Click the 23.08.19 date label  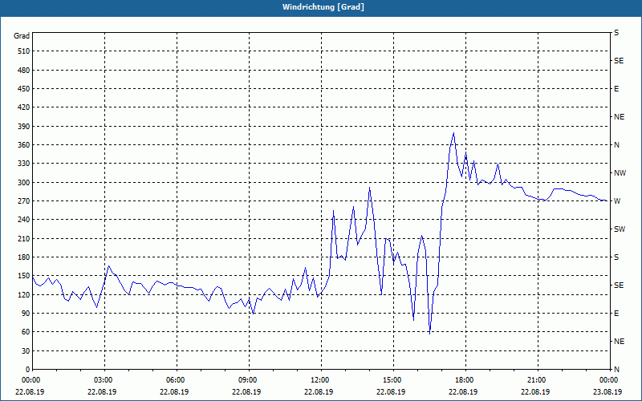(x=607, y=392)
